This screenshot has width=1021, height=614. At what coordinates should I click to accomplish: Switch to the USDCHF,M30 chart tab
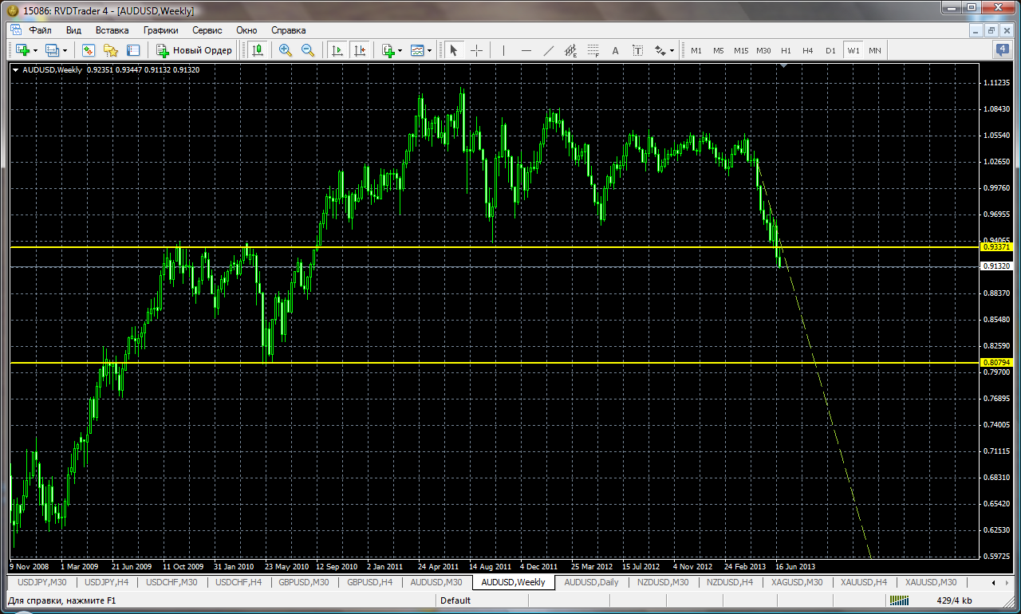click(171, 582)
